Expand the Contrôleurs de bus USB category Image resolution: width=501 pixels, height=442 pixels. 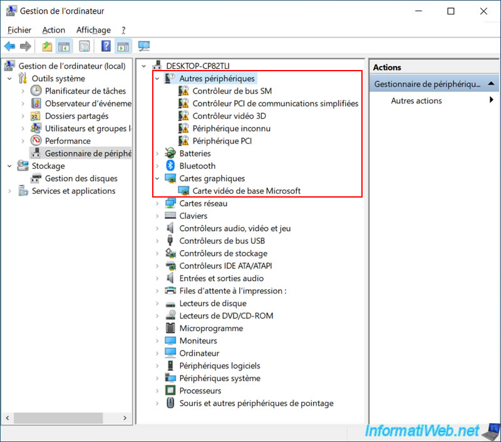coord(157,241)
